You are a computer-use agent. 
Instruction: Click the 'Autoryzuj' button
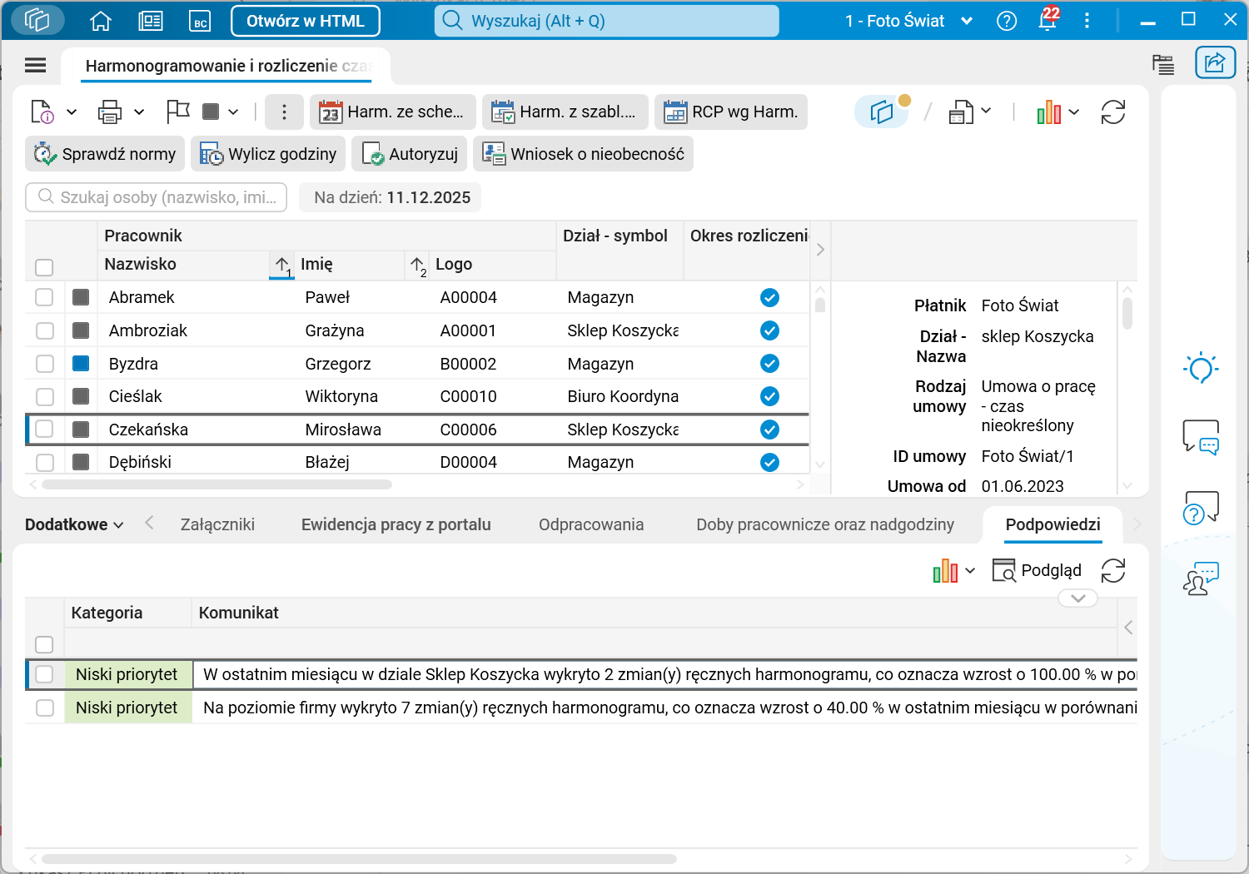pos(410,154)
